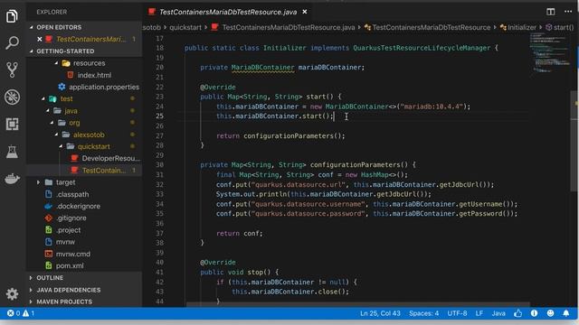This screenshot has width=579, height=325.
Task: Click the .gitignore file icon
Action: (48, 218)
